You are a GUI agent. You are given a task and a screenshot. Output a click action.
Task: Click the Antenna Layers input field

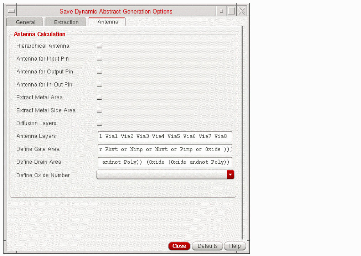165,136
